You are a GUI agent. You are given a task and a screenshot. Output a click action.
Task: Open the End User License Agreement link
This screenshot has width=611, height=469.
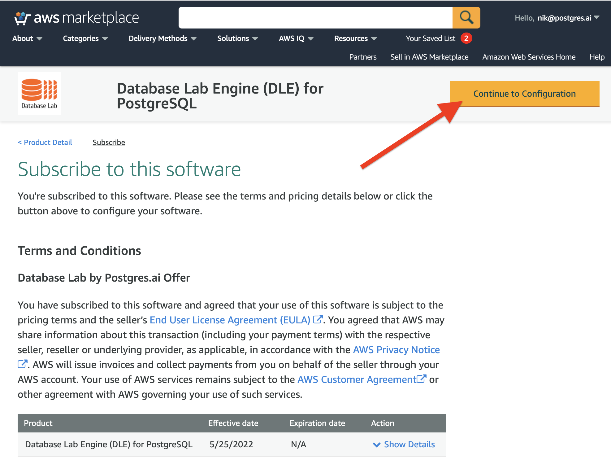coord(230,320)
